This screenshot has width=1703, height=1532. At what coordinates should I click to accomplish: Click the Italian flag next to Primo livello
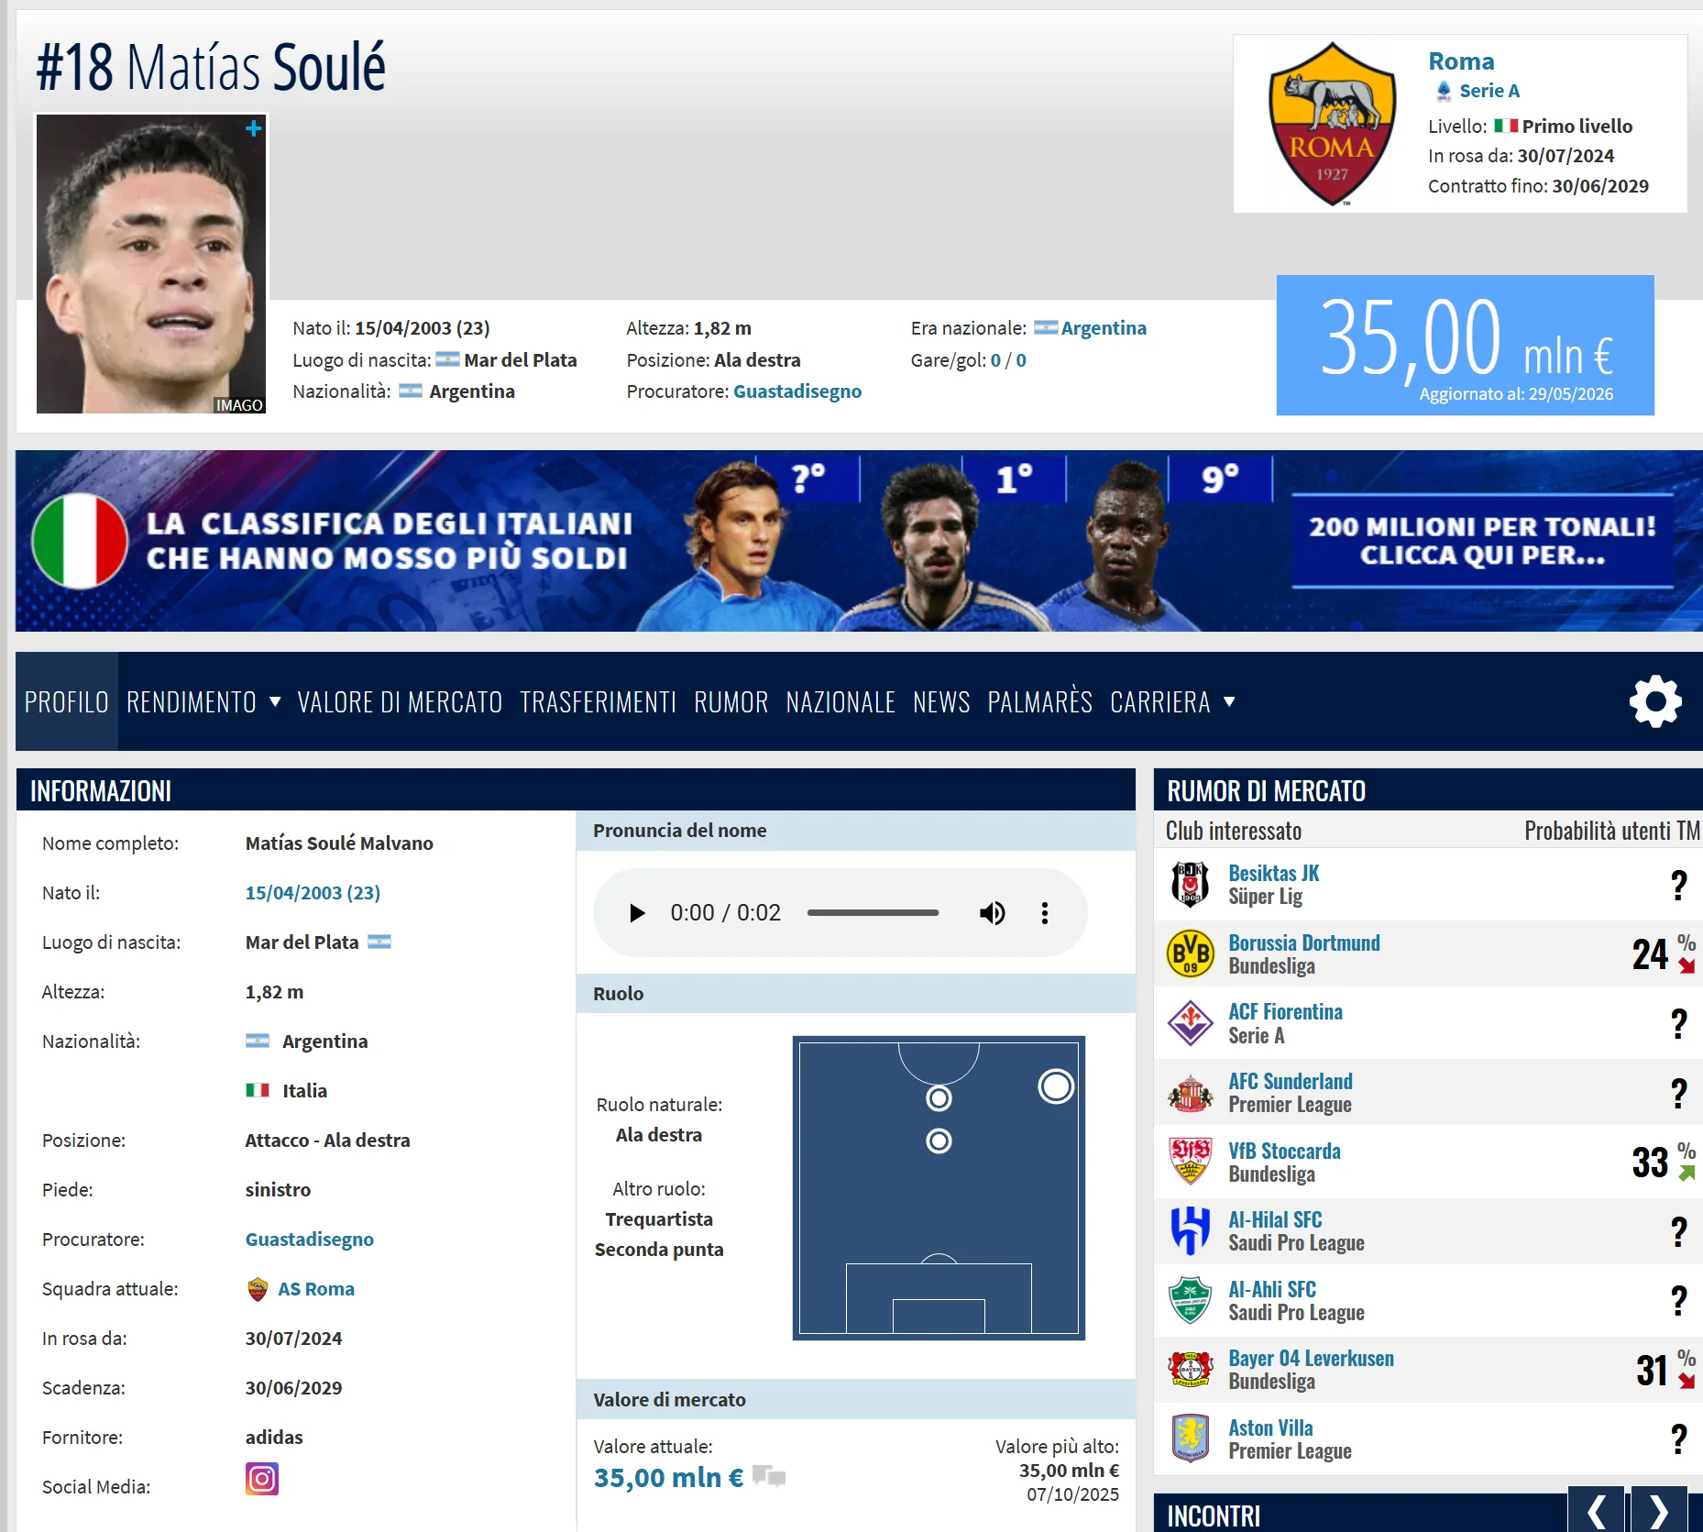(x=1506, y=127)
